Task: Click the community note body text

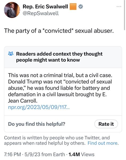Action: [x=60, y=88]
